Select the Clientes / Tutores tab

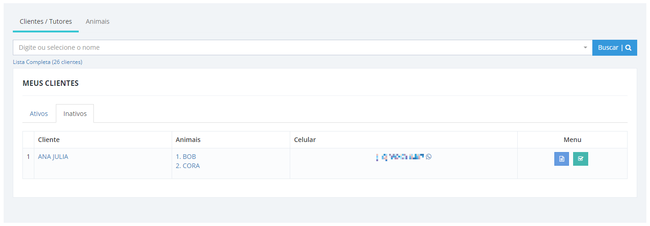[46, 21]
